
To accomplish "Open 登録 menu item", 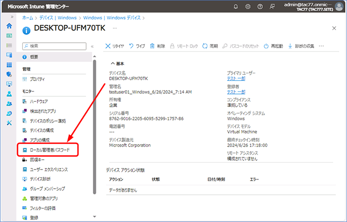I will click(x=31, y=218).
